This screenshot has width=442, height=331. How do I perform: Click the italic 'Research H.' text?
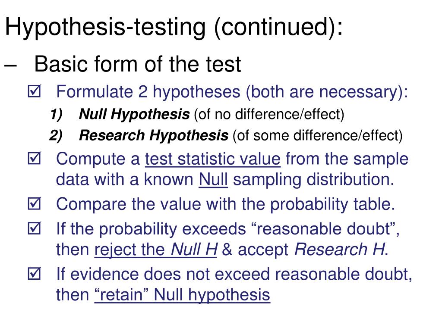pos(341,250)
